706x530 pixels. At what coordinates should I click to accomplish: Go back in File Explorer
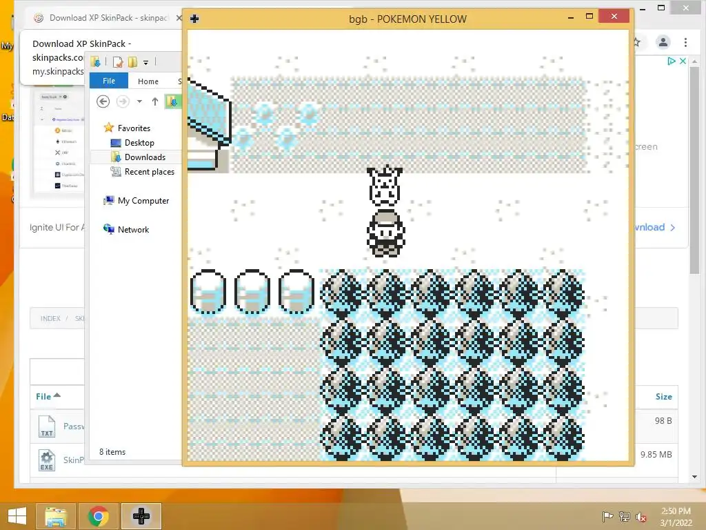[103, 101]
